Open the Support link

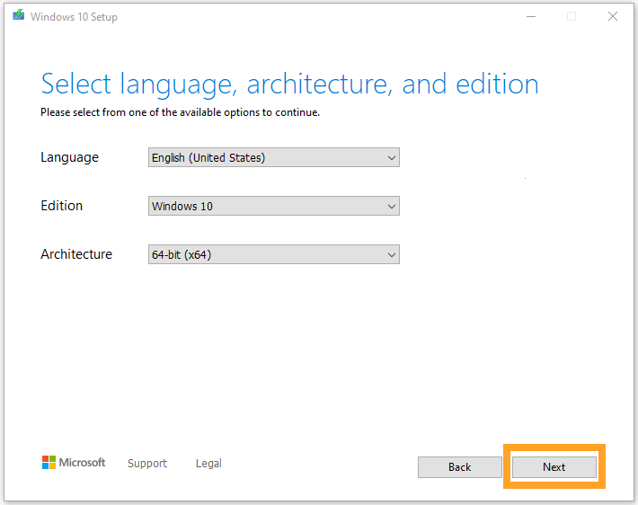147,464
